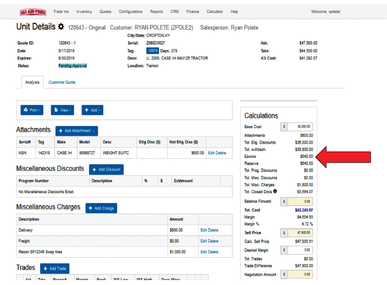Click into the Base Cost input field
This screenshot has width=387, height=285.
[x=300, y=127]
